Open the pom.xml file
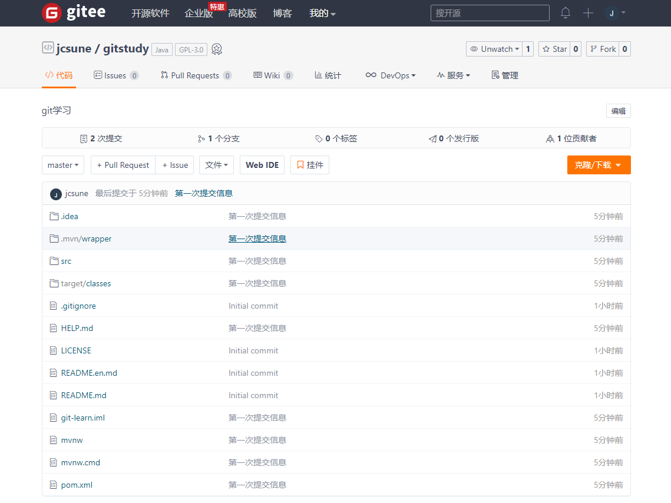The height and width of the screenshot is (503, 671). coord(77,485)
